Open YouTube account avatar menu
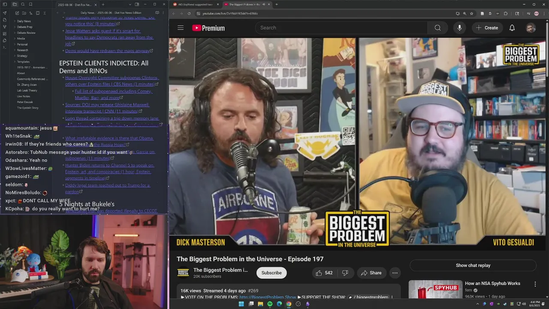 (x=531, y=28)
